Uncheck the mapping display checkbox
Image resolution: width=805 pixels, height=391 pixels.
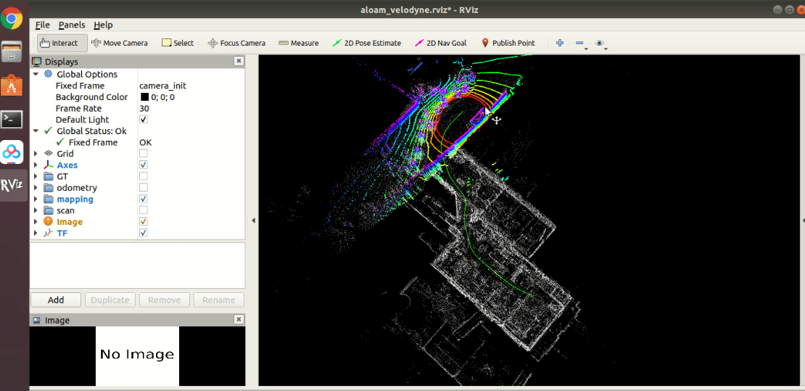click(x=144, y=199)
